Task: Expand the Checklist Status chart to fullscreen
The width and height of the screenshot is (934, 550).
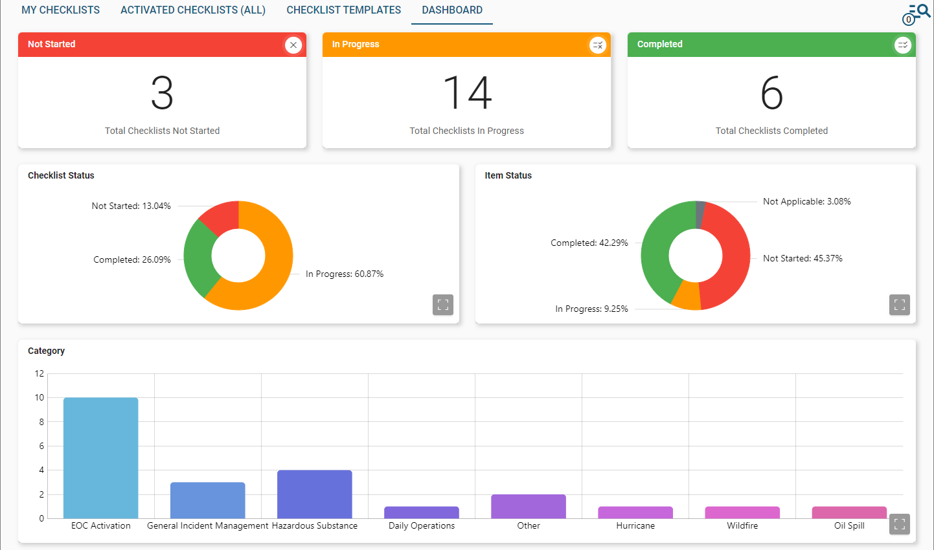Action: click(x=443, y=304)
